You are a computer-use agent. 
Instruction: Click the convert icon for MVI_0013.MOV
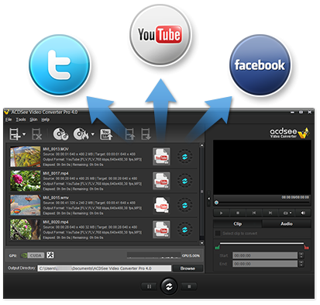pos(184,157)
